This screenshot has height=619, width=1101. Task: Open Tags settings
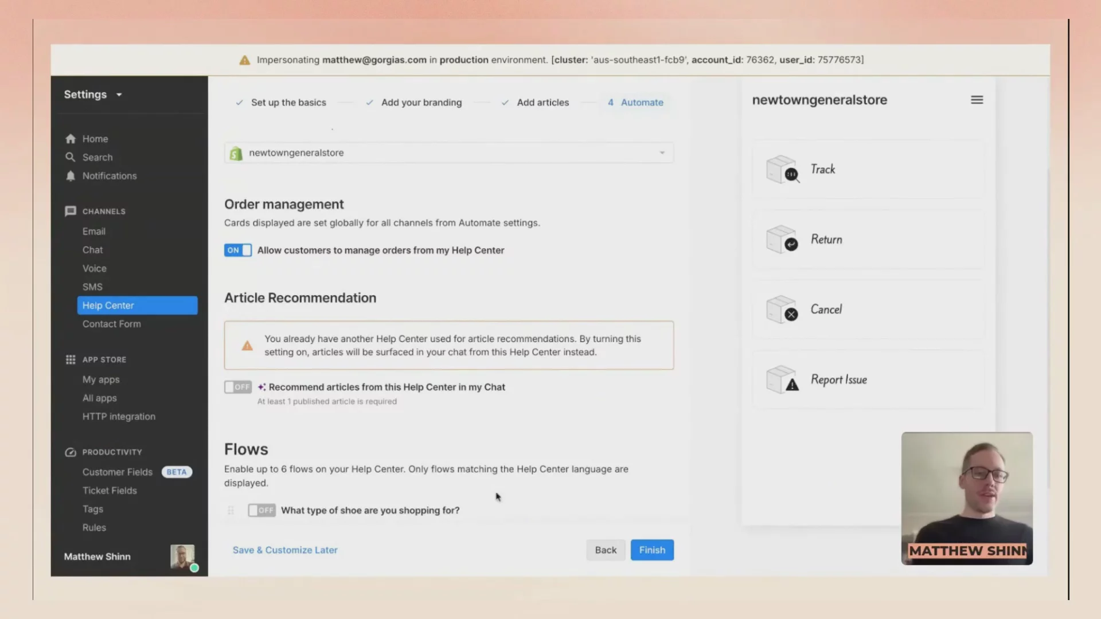(x=93, y=509)
